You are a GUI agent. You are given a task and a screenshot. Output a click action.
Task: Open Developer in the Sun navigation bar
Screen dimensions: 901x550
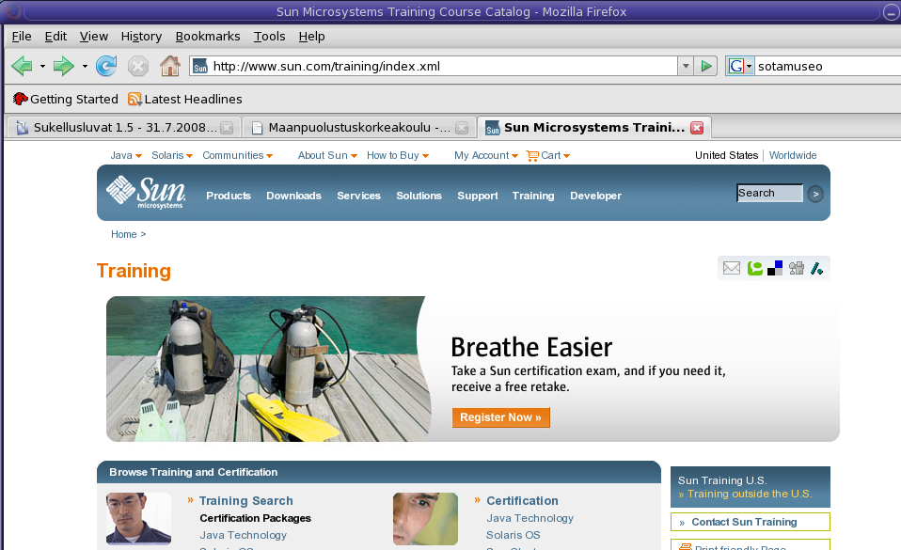click(x=596, y=196)
